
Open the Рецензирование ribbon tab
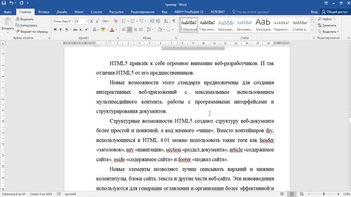[x=143, y=12]
